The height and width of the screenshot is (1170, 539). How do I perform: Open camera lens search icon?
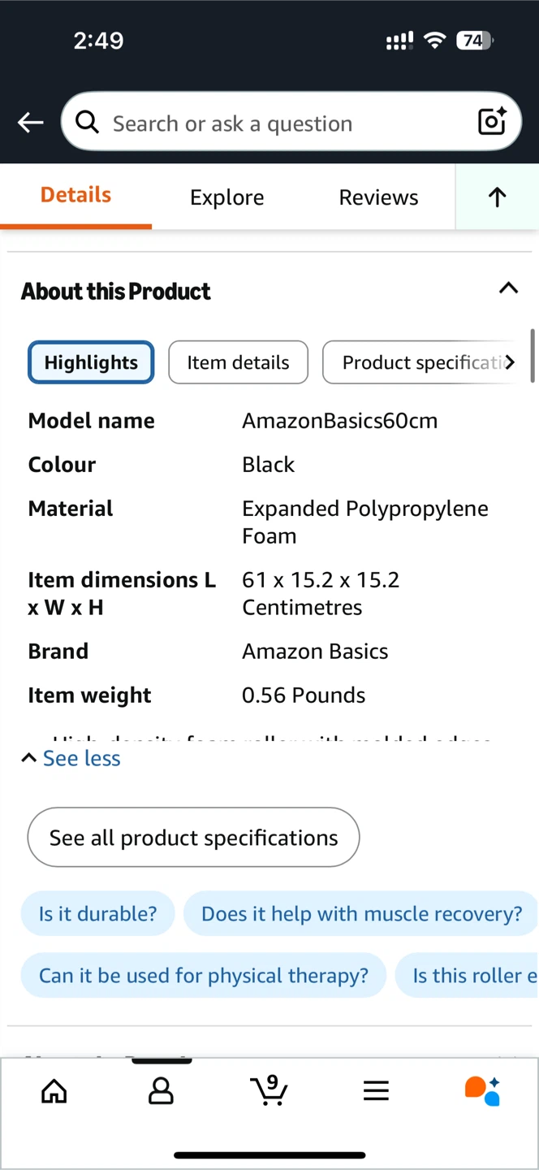[492, 122]
